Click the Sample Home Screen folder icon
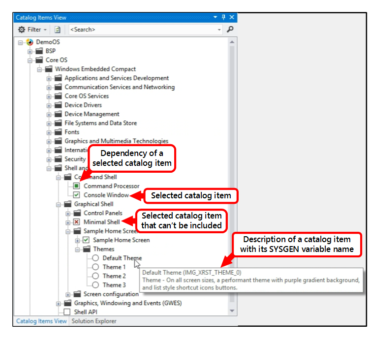Viewport: 370px width, 343px height. pyautogui.click(x=77, y=231)
